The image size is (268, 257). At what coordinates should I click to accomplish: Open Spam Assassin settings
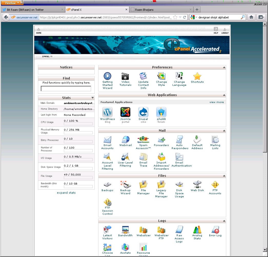pos(143,142)
